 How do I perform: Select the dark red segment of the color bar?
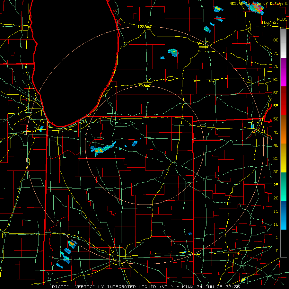[x=284, y=101]
